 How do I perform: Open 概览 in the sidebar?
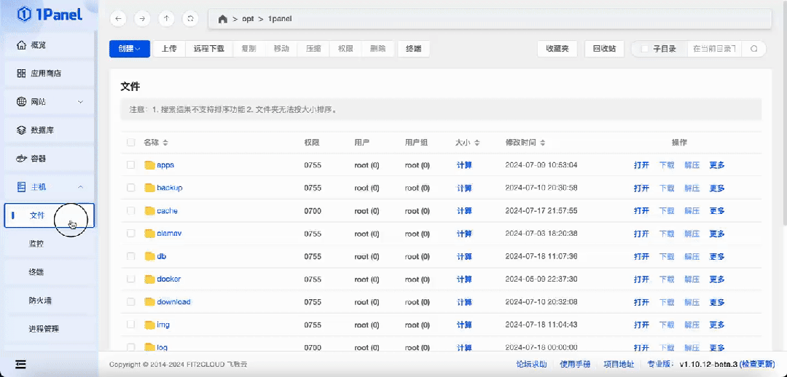(x=49, y=45)
